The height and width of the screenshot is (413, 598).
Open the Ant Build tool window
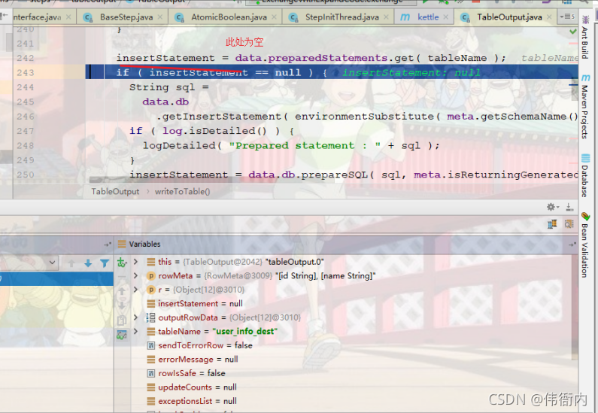click(x=585, y=38)
